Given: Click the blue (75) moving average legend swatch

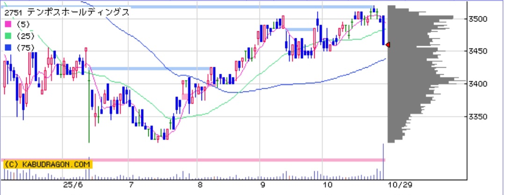Looking at the screenshot, I should (x=7, y=48).
